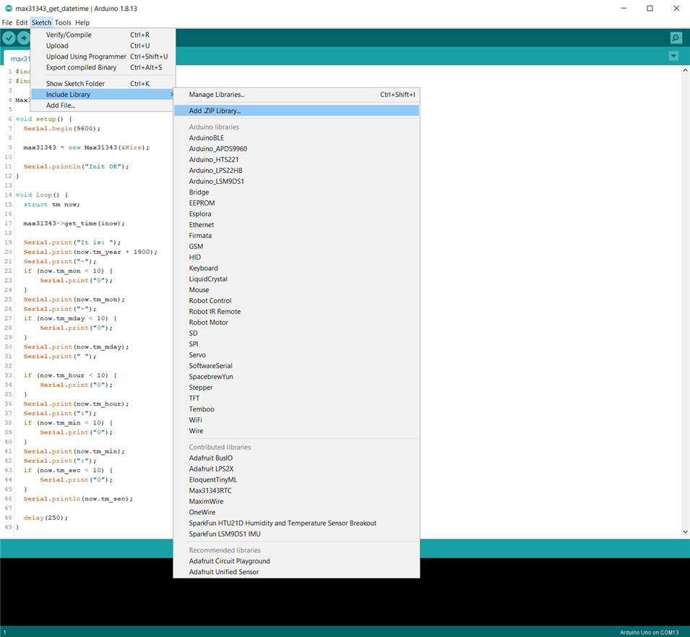Include the Max31343RTC library

pyautogui.click(x=210, y=490)
